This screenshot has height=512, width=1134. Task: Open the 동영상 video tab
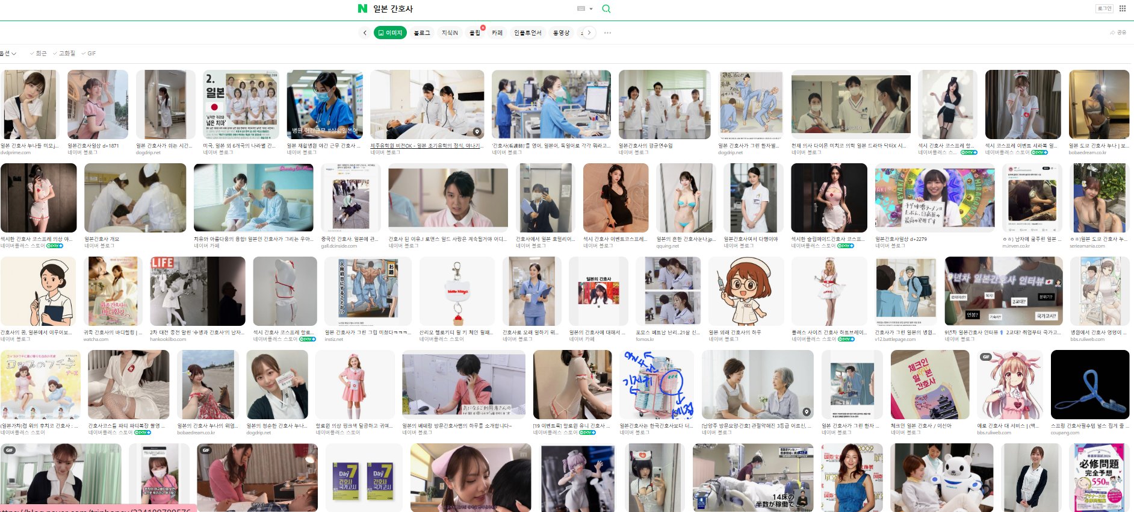[561, 33]
